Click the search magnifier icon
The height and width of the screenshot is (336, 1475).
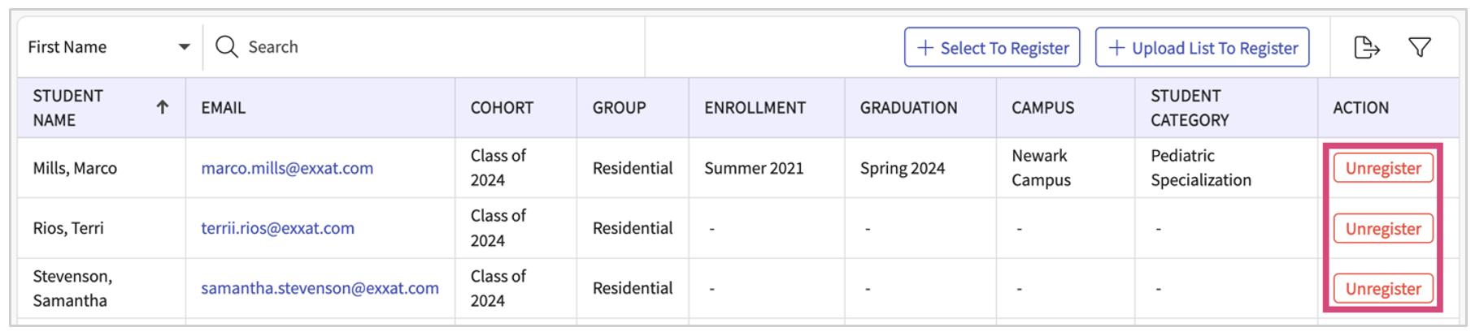(227, 47)
